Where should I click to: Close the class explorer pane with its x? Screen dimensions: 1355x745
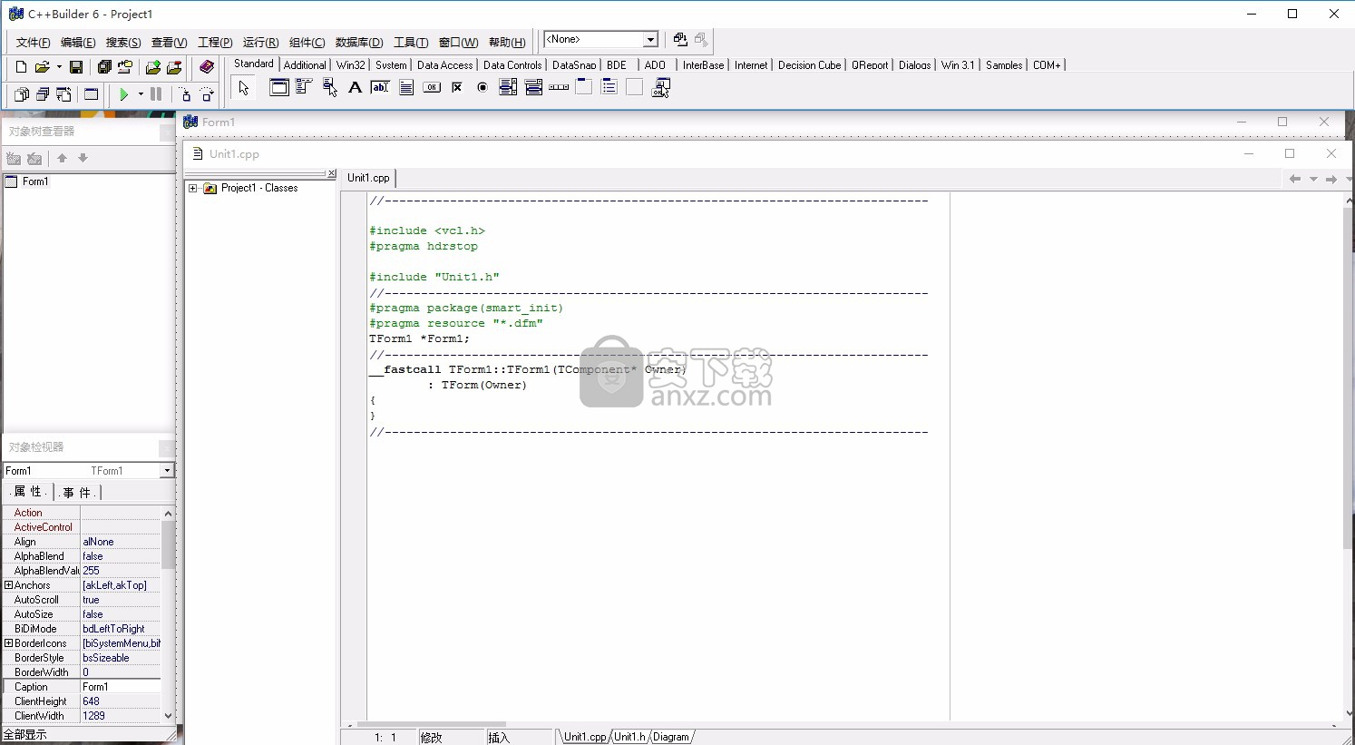(x=331, y=173)
